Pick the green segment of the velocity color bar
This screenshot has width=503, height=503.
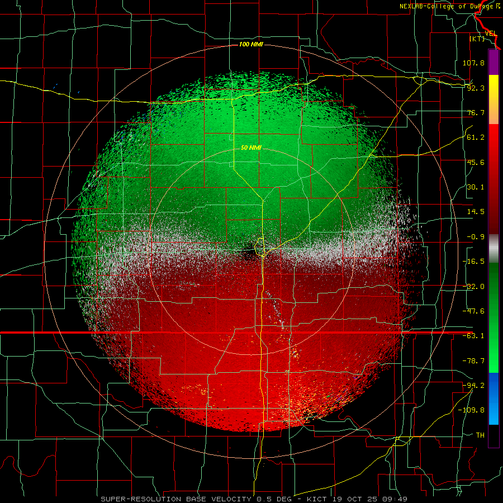point(493,317)
